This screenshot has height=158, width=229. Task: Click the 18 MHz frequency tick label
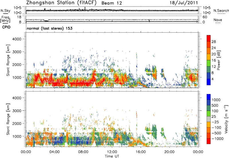tap(19, 17)
